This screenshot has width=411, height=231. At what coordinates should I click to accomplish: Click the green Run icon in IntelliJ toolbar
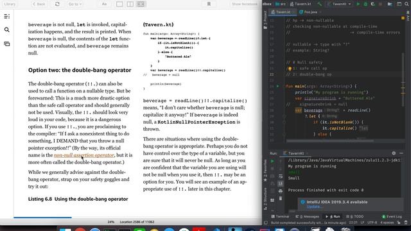tap(358, 4)
